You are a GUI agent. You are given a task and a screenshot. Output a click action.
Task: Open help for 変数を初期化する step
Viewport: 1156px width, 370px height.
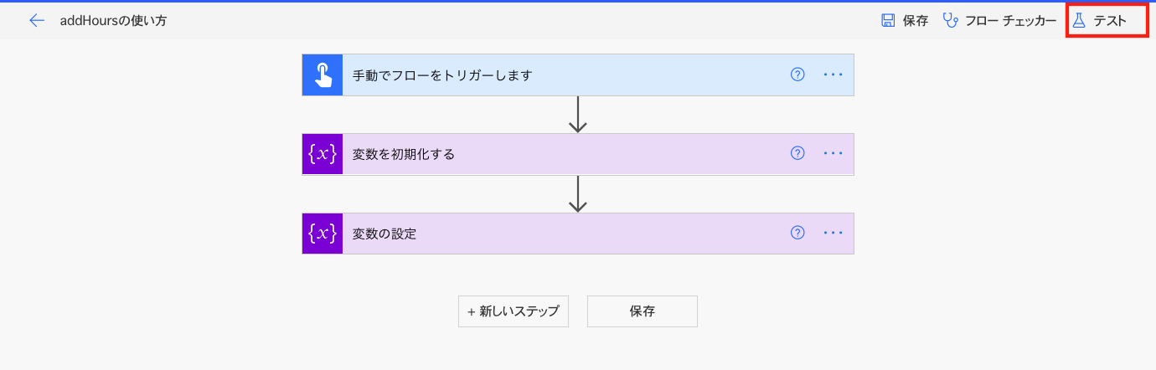pos(797,153)
